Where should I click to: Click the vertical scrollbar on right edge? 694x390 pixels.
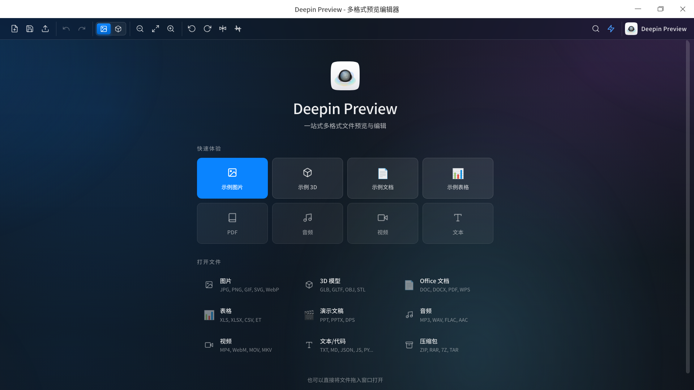[688, 207]
